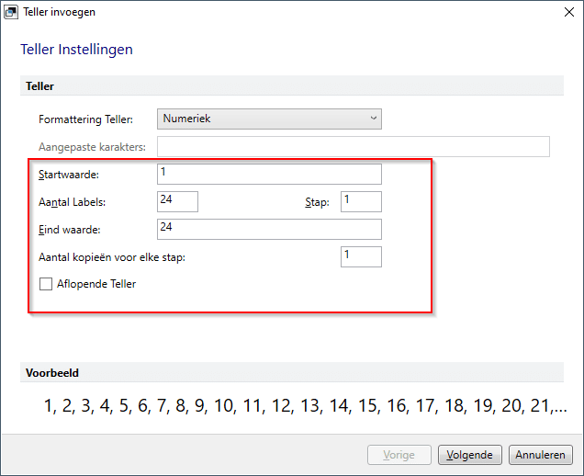Enable the Aflopende Teller checkbox

tap(46, 284)
